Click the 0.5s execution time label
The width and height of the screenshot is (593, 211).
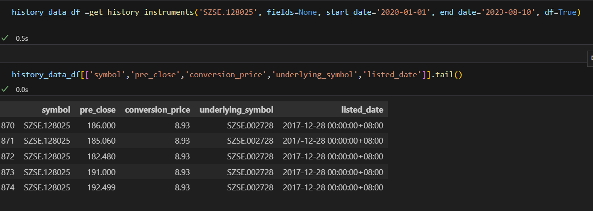(x=22, y=38)
